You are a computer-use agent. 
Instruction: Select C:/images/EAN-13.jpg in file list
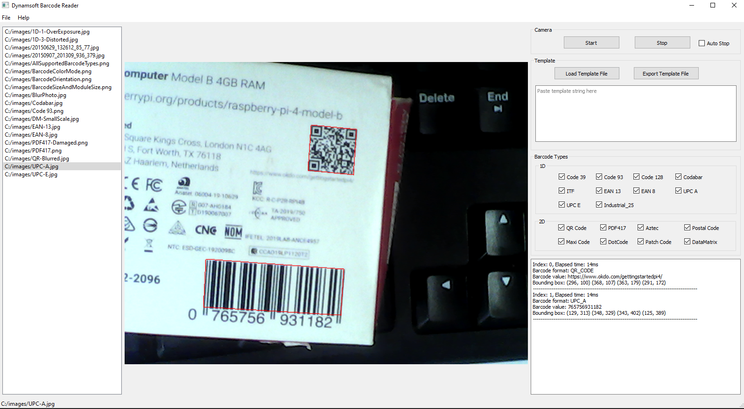pyautogui.click(x=33, y=127)
